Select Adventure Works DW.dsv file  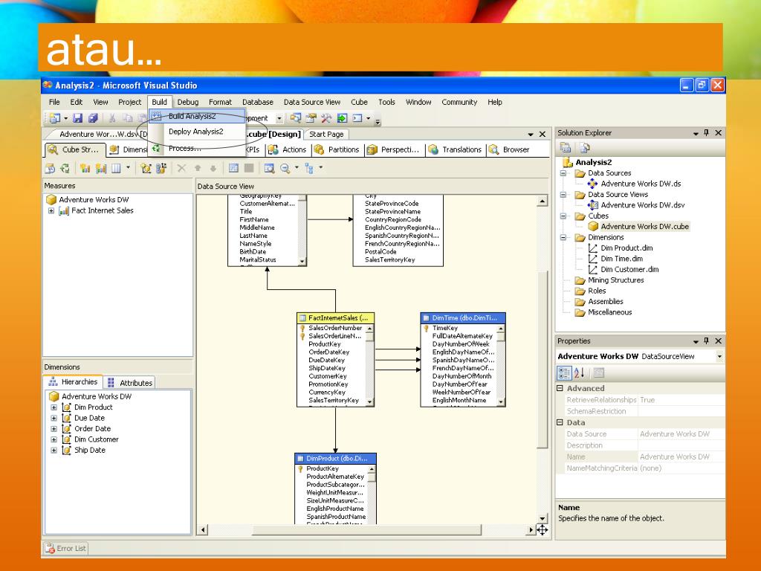coord(642,205)
